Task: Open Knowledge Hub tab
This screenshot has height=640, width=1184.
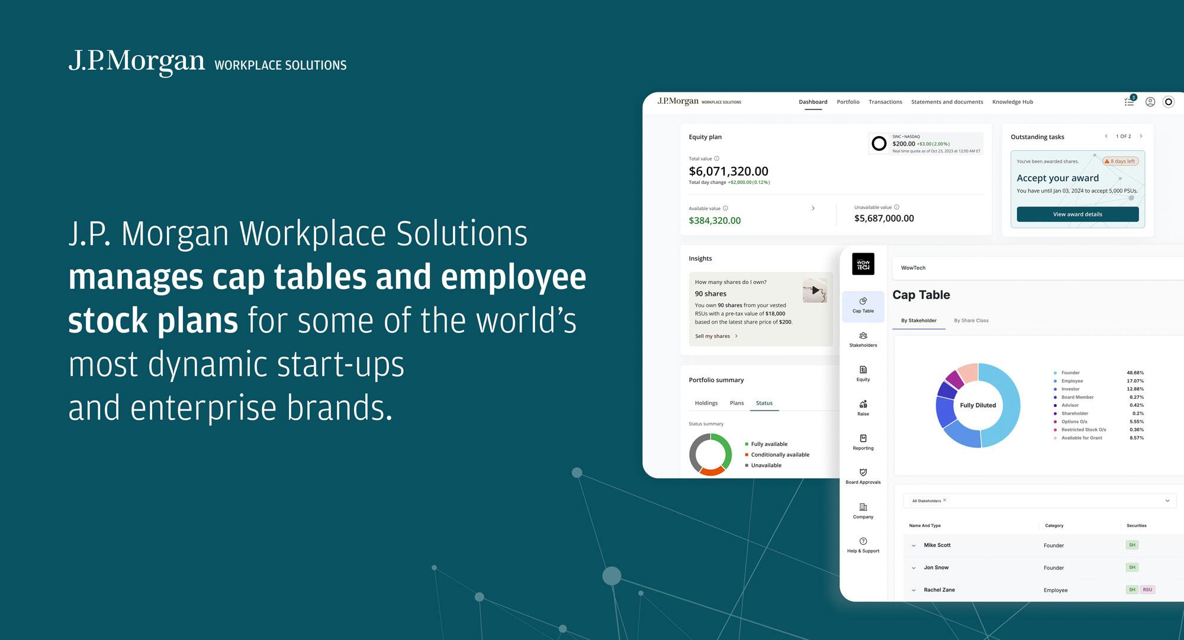Action: pyautogui.click(x=1012, y=102)
